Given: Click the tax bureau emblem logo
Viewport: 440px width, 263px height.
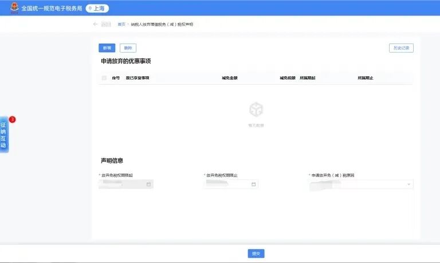Looking at the screenshot, I should (x=14, y=8).
